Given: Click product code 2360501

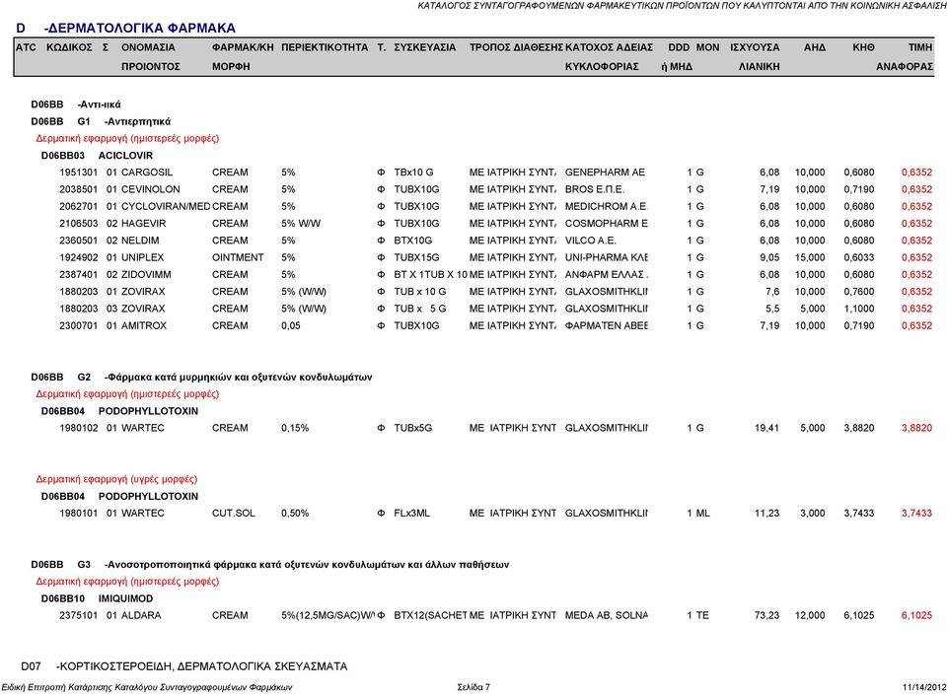Looking at the screenshot, I should pyautogui.click(x=79, y=241).
